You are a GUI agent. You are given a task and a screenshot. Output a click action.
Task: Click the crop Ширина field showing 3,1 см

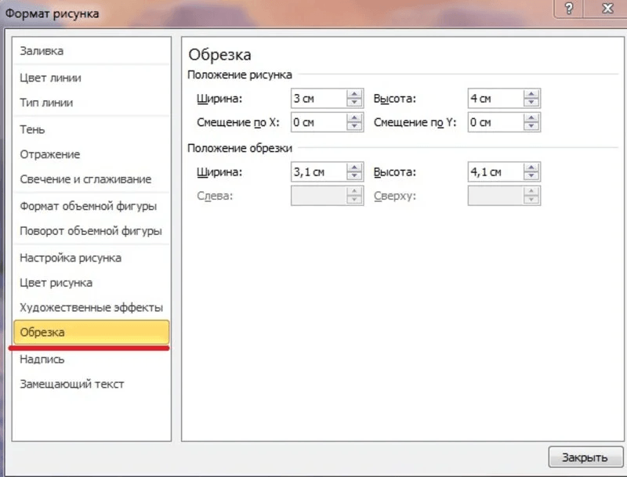317,172
